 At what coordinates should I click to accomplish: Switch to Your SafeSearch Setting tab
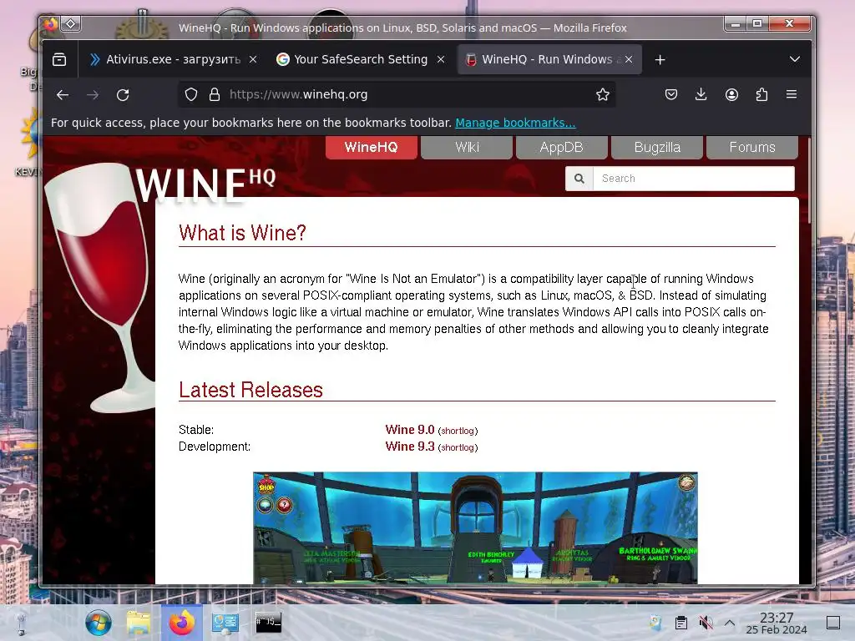click(361, 59)
